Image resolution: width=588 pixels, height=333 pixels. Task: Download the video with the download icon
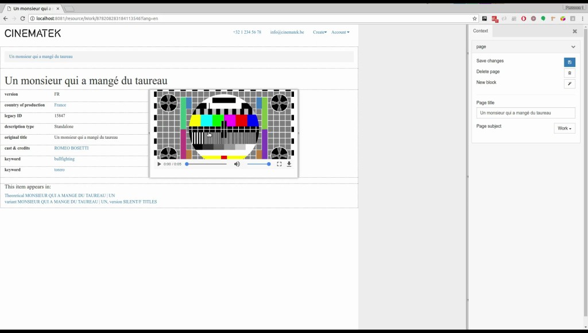(x=289, y=164)
